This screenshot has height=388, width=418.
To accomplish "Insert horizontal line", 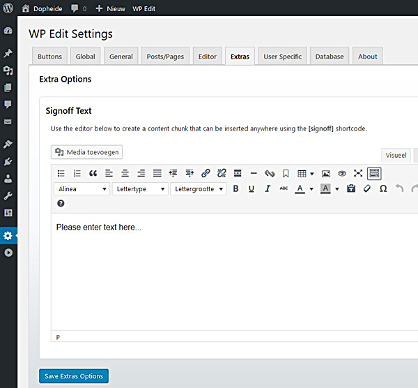I will tap(254, 174).
